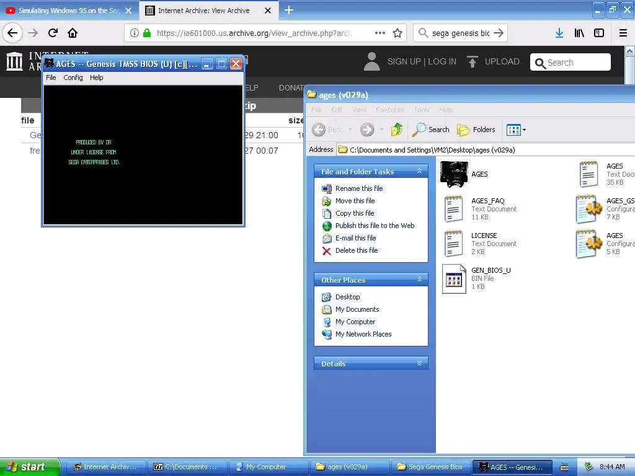The width and height of the screenshot is (635, 476).
Task: Switch to 7-Zip C:\Documents taskbar button
Action: tap(187, 467)
